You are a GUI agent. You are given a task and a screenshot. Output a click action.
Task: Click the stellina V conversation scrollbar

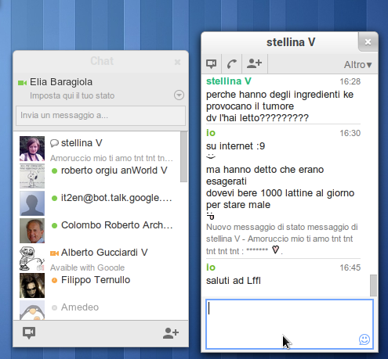373,285
